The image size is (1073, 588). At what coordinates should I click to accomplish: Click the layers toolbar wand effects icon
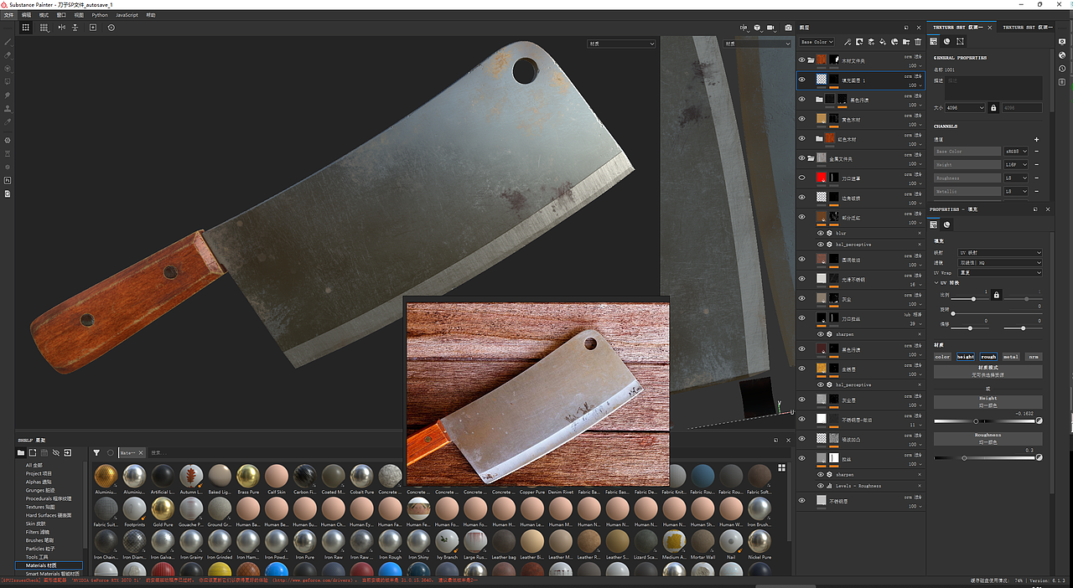[848, 42]
